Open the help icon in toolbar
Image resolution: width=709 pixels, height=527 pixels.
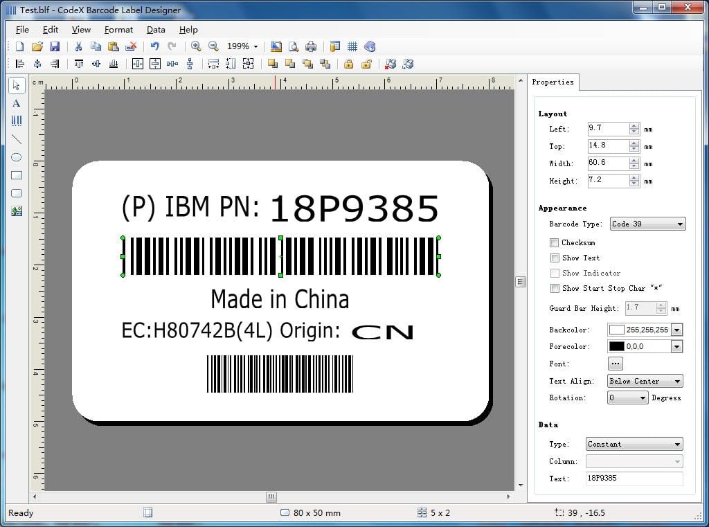[370, 46]
